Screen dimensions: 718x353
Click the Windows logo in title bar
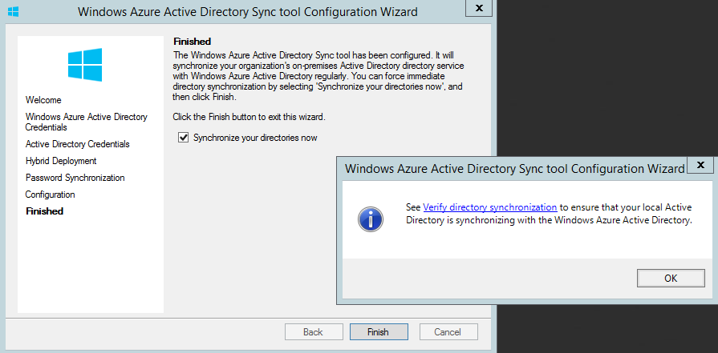[14, 11]
